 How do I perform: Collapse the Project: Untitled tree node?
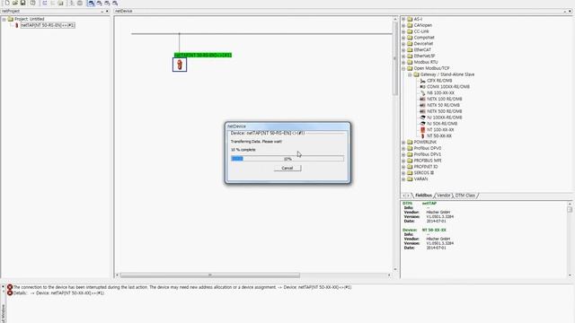pos(4,19)
